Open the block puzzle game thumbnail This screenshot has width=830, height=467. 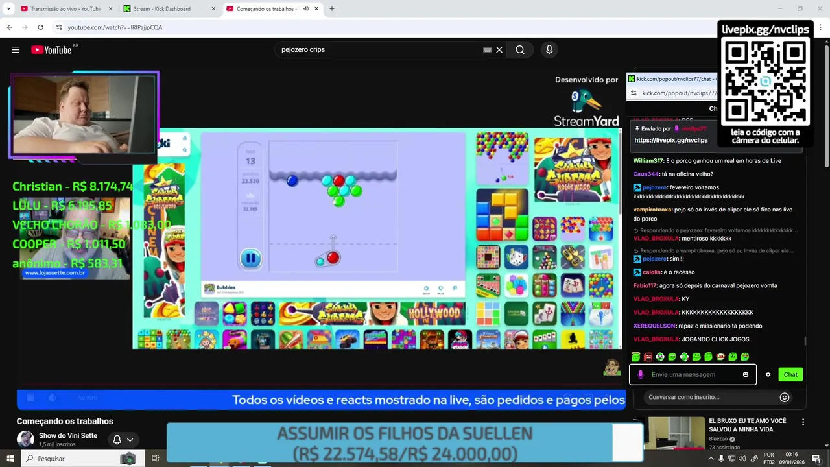tap(502, 215)
